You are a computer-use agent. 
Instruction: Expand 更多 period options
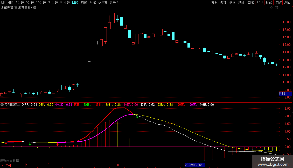(114, 2)
